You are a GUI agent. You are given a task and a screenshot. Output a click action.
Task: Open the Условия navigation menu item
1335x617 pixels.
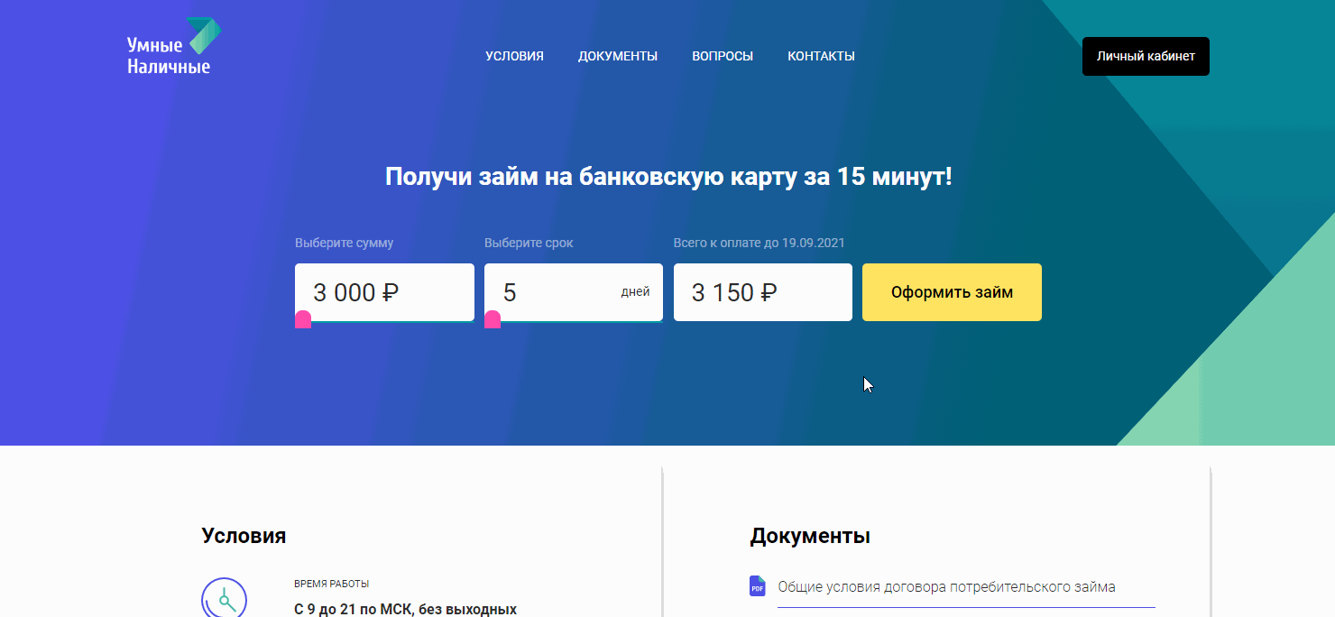click(513, 56)
